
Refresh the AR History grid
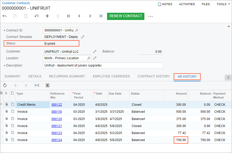pos(5,85)
